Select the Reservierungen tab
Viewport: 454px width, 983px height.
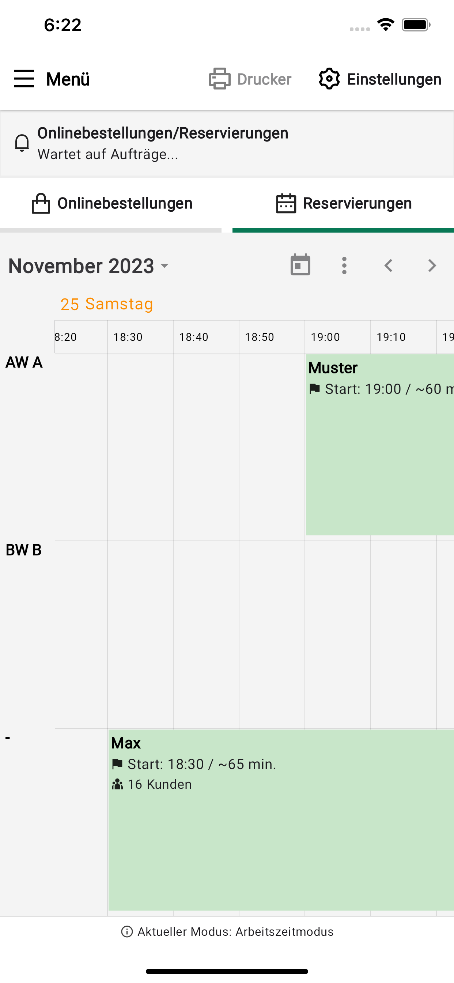(343, 203)
